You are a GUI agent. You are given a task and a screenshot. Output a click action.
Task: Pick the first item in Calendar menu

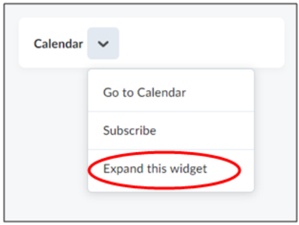[x=171, y=93]
